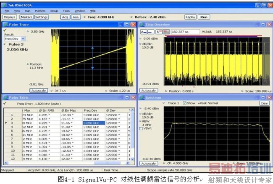This screenshot has height=184, width=273.
Task: Click the Time Overview dB/div 10.0 dB value
Action: tap(148, 48)
